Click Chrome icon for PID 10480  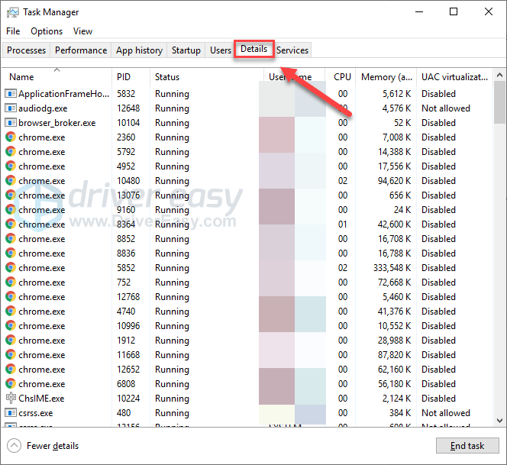11,181
